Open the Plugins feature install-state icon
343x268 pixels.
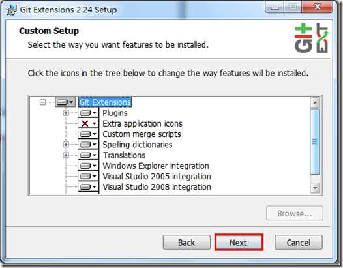pyautogui.click(x=89, y=113)
